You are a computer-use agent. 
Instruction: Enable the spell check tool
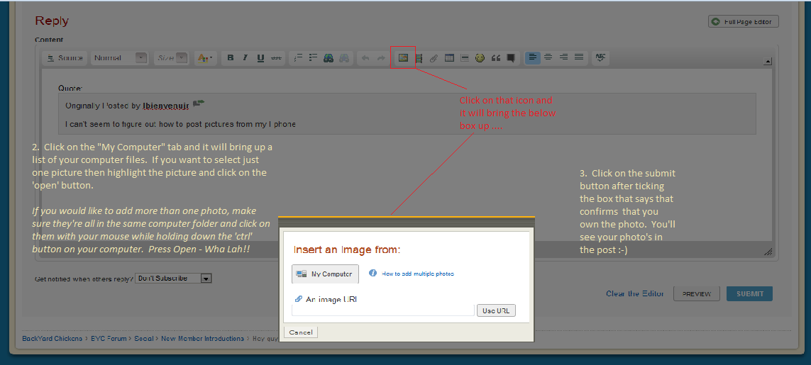pos(601,57)
